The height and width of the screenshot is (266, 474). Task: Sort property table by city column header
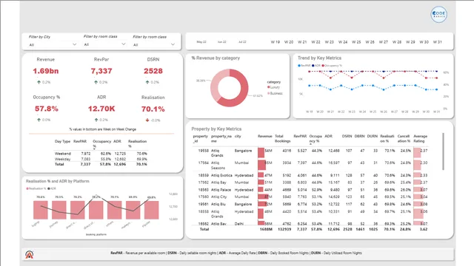click(238, 136)
